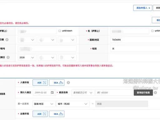Image resolution: width=160 pixels, height=120 pixels.
Task: Select SEA for 入境手段
Action: click(57, 82)
